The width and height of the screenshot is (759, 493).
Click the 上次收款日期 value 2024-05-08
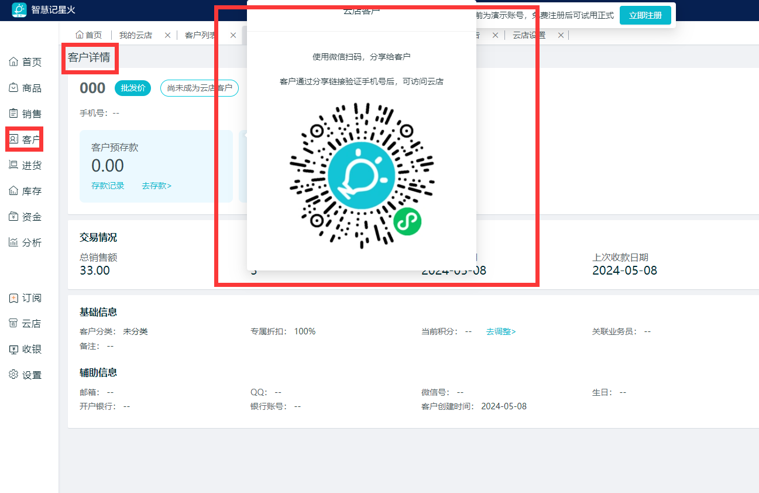624,271
